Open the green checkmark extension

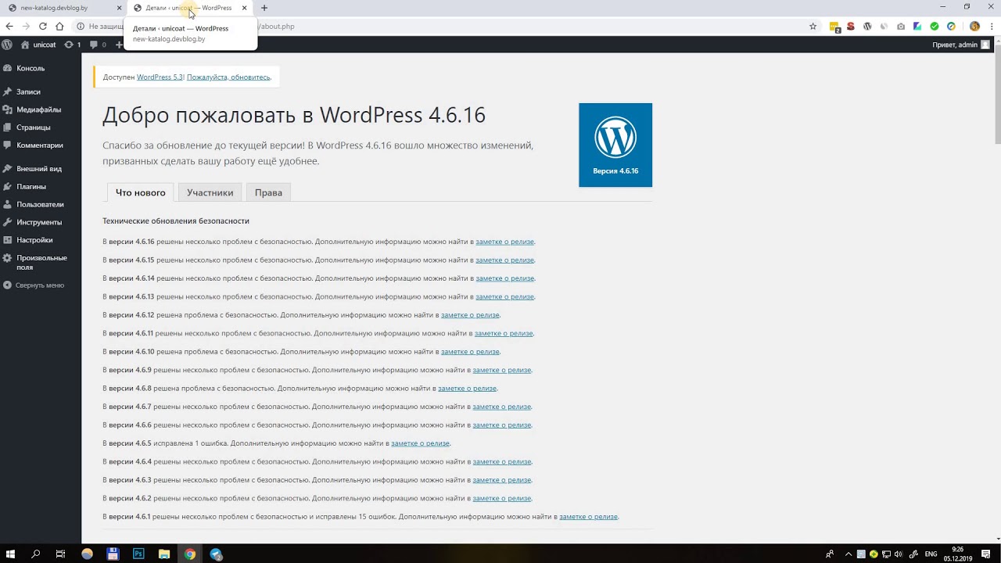pos(935,26)
